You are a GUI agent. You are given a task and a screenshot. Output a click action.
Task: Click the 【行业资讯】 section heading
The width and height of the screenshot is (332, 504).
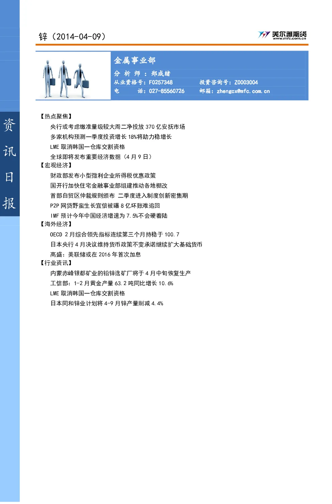(56, 263)
